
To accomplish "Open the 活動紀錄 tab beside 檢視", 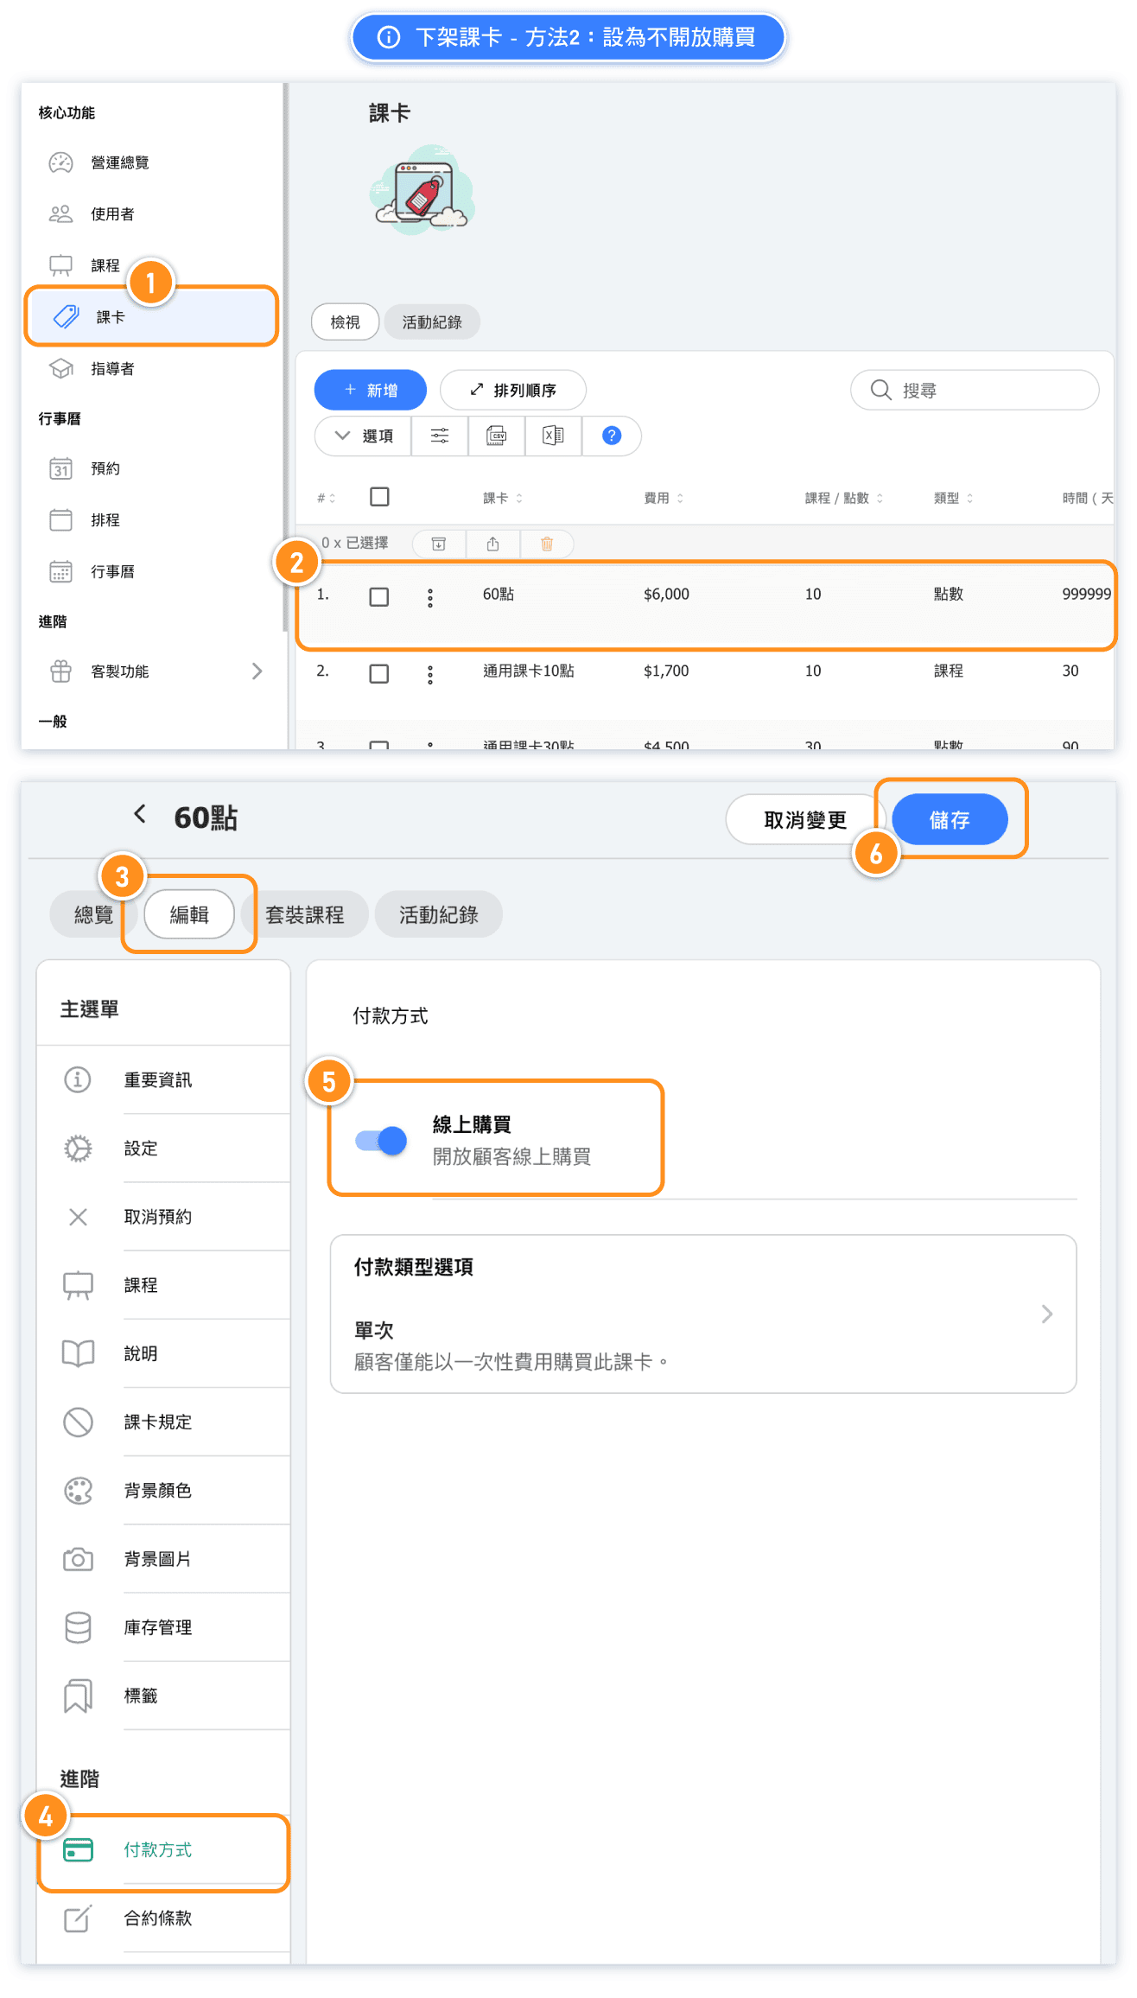I will pyautogui.click(x=432, y=322).
